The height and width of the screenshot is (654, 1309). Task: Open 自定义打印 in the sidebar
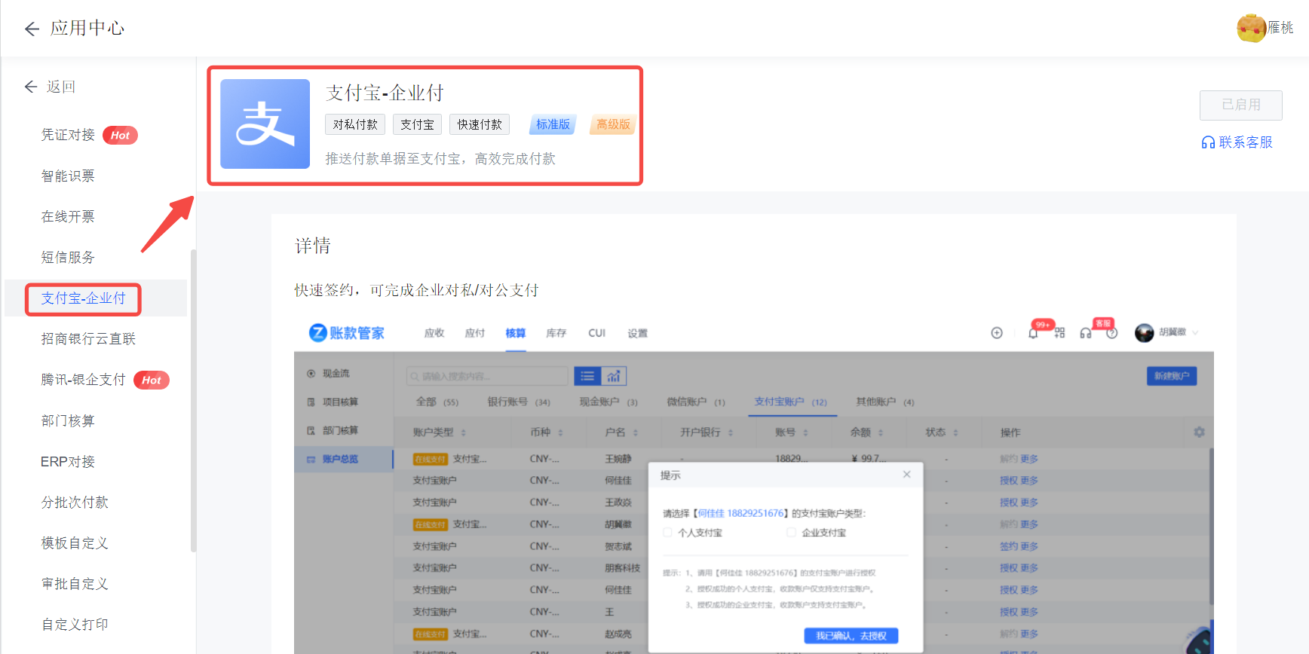(75, 624)
